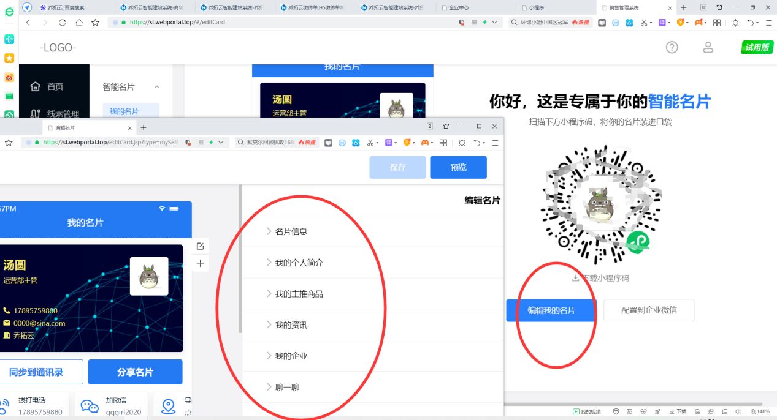This screenshot has height=420, width=777.
Task: Click the green 试用版 badge
Action: point(756,47)
